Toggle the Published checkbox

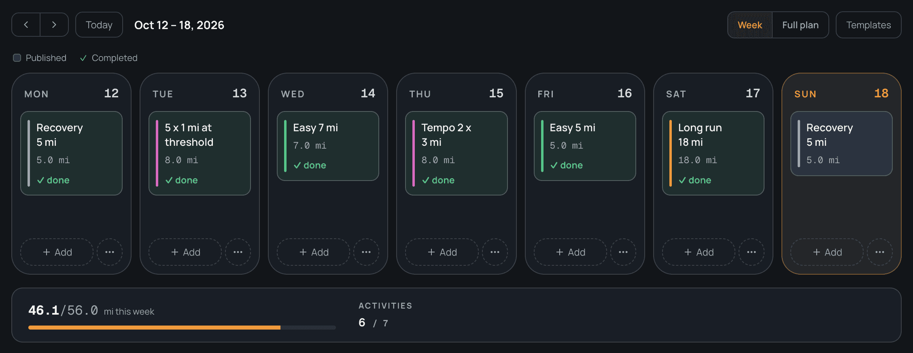(17, 58)
